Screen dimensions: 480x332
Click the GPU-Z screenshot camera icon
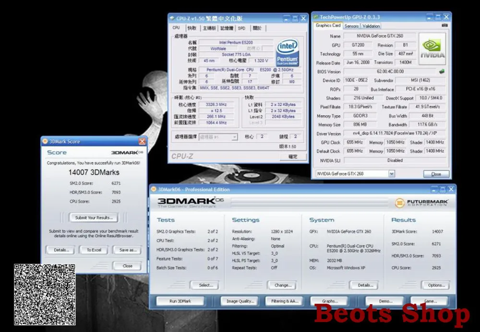pyautogui.click(x=444, y=25)
